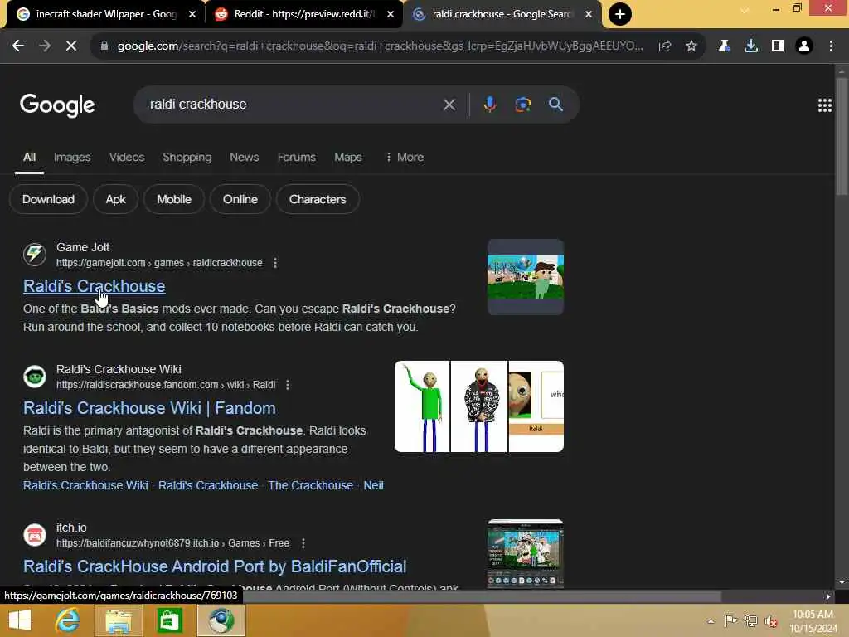849x637 pixels.
Task: Switch to the Reddit preview tab
Action: 303,14
